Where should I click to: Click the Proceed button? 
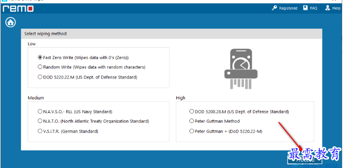click(305, 160)
